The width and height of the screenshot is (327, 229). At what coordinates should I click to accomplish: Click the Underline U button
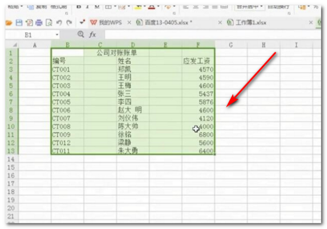[x=97, y=7]
